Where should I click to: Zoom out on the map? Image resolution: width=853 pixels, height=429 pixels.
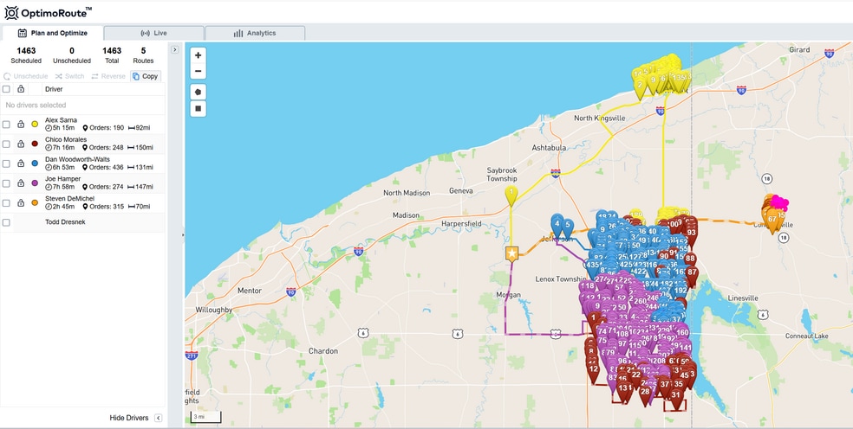pyautogui.click(x=198, y=71)
